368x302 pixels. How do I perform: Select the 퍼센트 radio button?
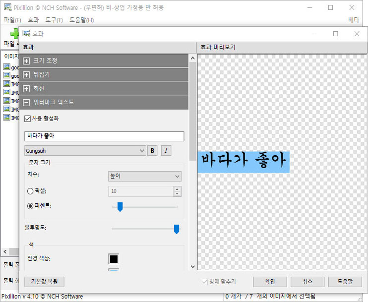(x=30, y=206)
